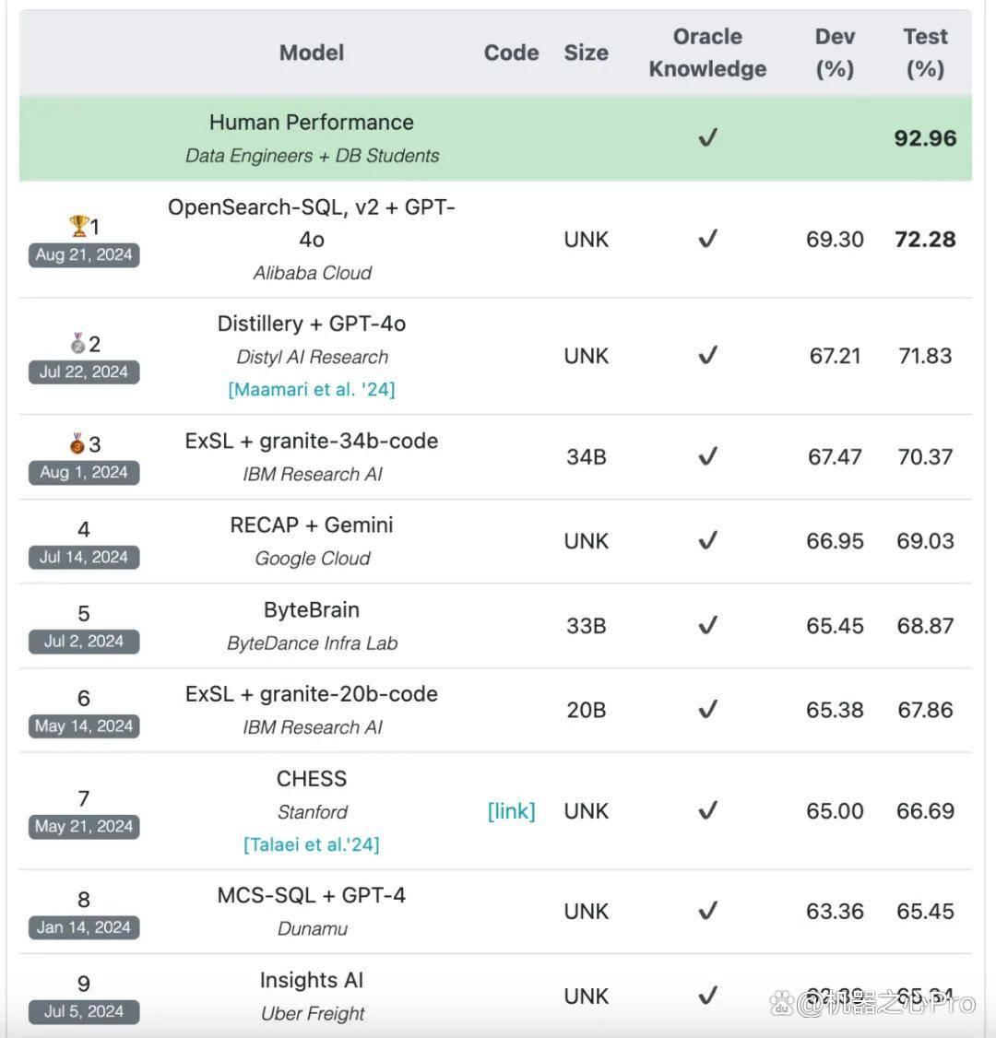Open the [Talaei et al.'24] paper link
Screen dimensions: 996x1038
[312, 844]
